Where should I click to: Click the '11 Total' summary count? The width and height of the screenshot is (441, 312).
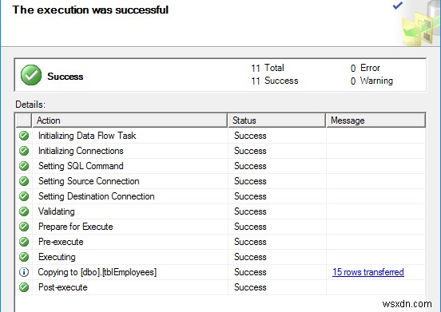(x=268, y=68)
